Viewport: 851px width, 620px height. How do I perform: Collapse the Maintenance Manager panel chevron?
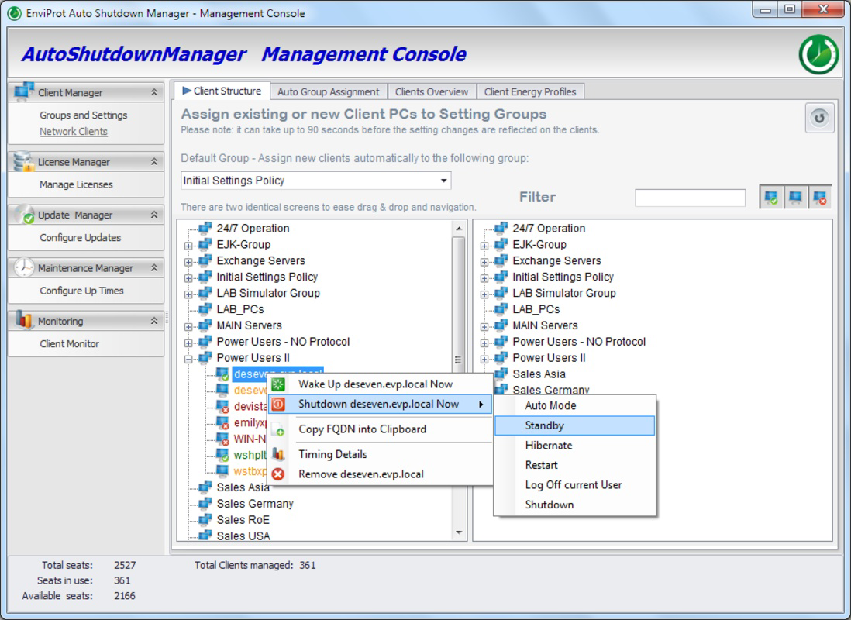tap(154, 267)
